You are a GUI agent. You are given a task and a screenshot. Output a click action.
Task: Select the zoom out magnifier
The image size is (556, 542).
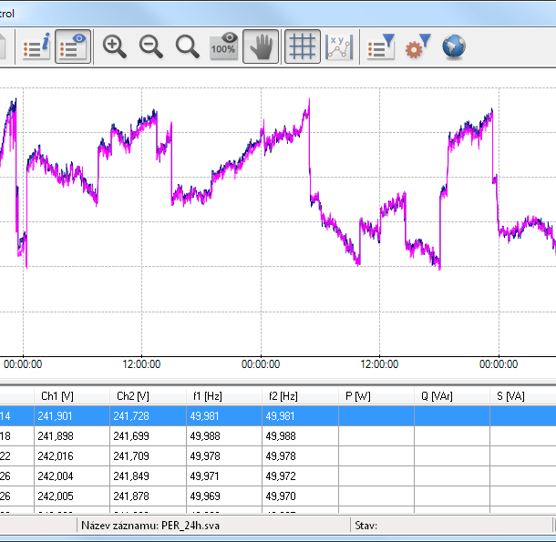150,46
